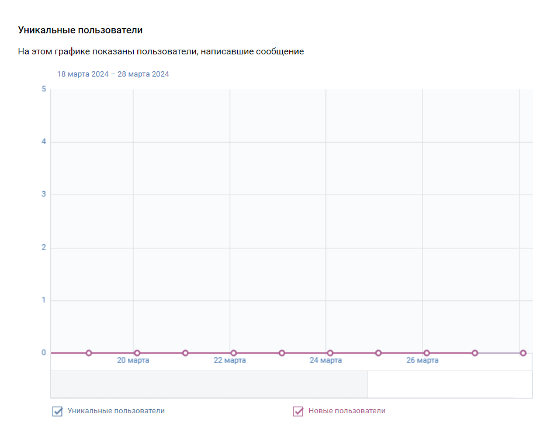Click the white selected window of range selector
The height and width of the screenshot is (429, 551).
pos(450,385)
